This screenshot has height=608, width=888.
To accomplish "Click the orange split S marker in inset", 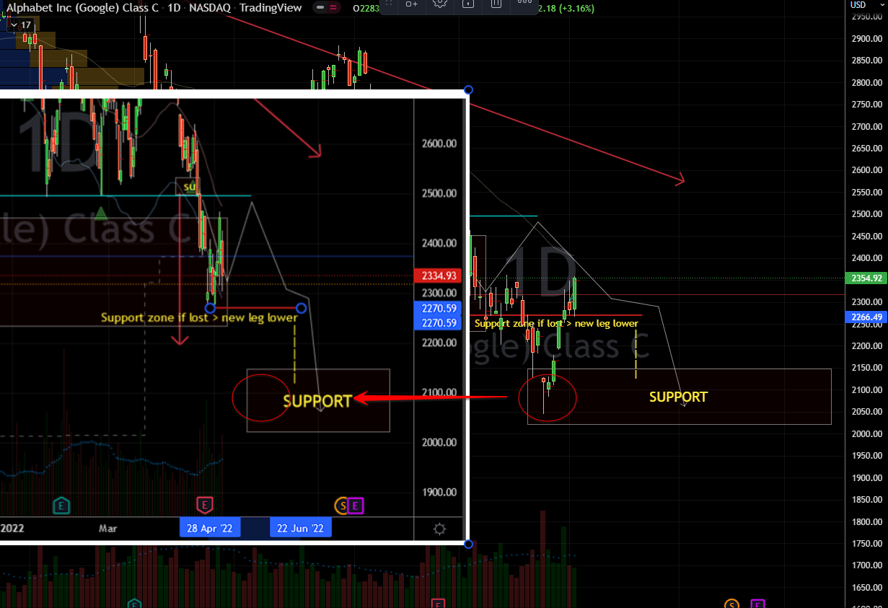I will point(341,506).
